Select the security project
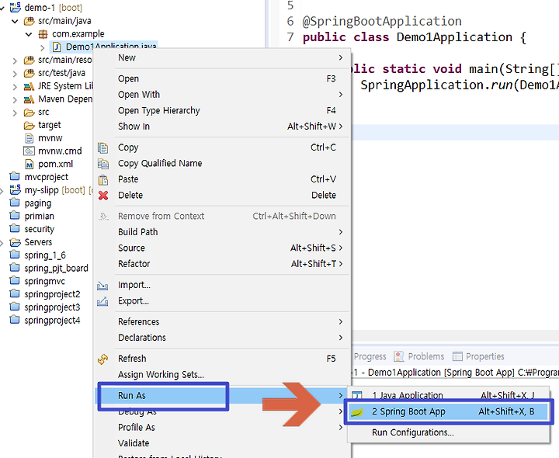Screen dimensions: 559x458 [x=40, y=229]
